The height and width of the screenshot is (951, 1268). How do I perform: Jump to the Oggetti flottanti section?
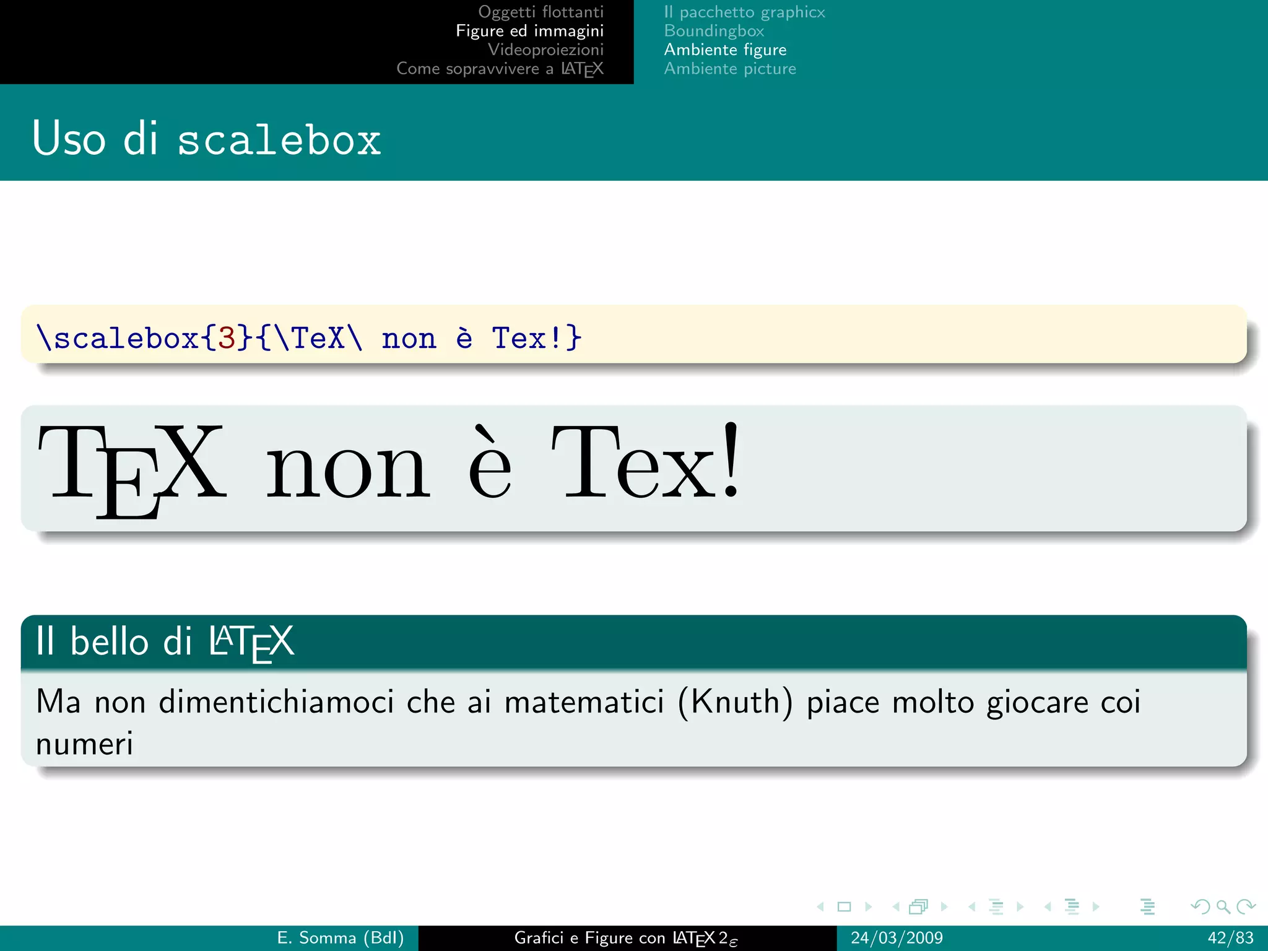coord(541,12)
